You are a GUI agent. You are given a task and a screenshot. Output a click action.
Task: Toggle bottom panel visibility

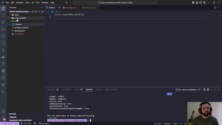pyautogui.click(x=197, y=2)
